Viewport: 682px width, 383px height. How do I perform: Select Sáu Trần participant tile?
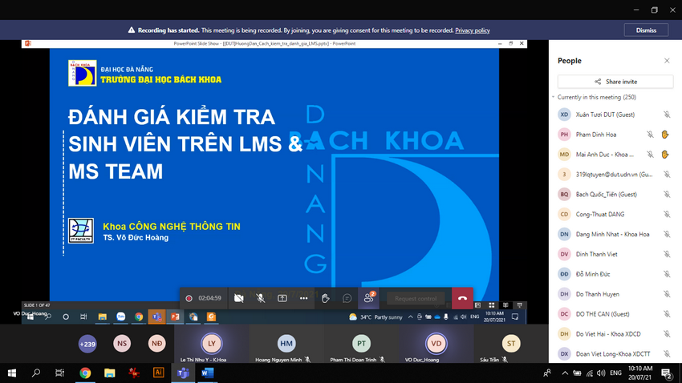point(511,344)
